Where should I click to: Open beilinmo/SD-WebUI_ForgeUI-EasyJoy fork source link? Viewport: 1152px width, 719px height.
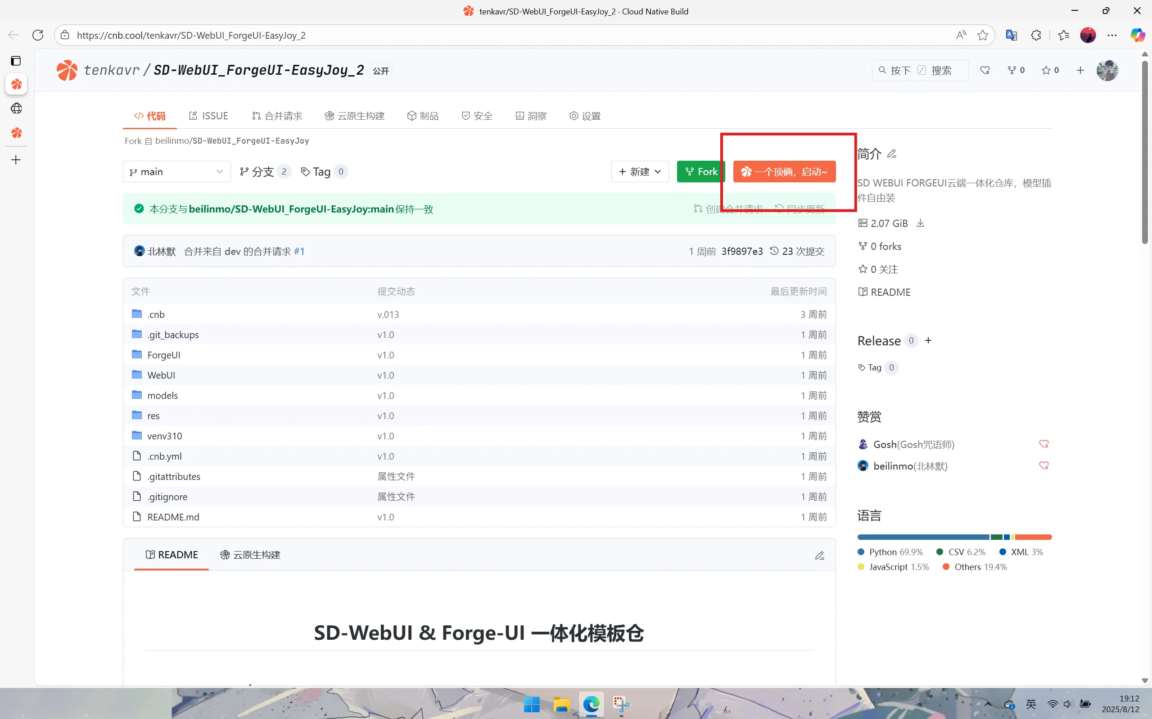(232, 141)
